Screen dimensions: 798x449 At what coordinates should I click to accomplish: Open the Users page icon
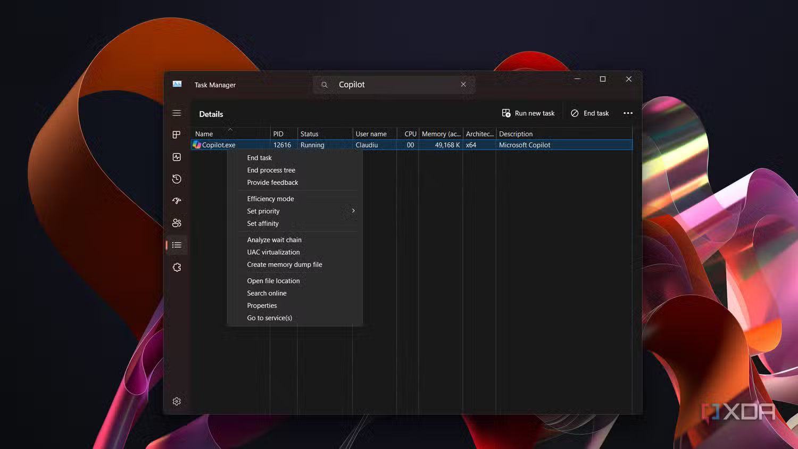(x=177, y=223)
